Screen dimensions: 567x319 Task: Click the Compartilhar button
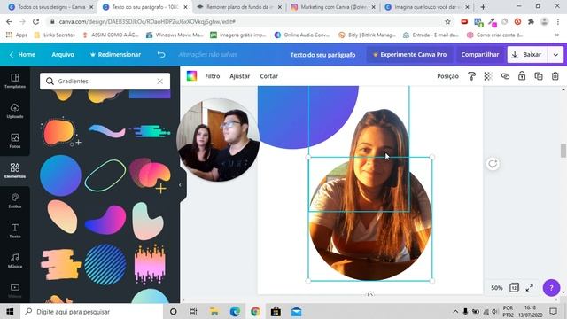pyautogui.click(x=480, y=55)
